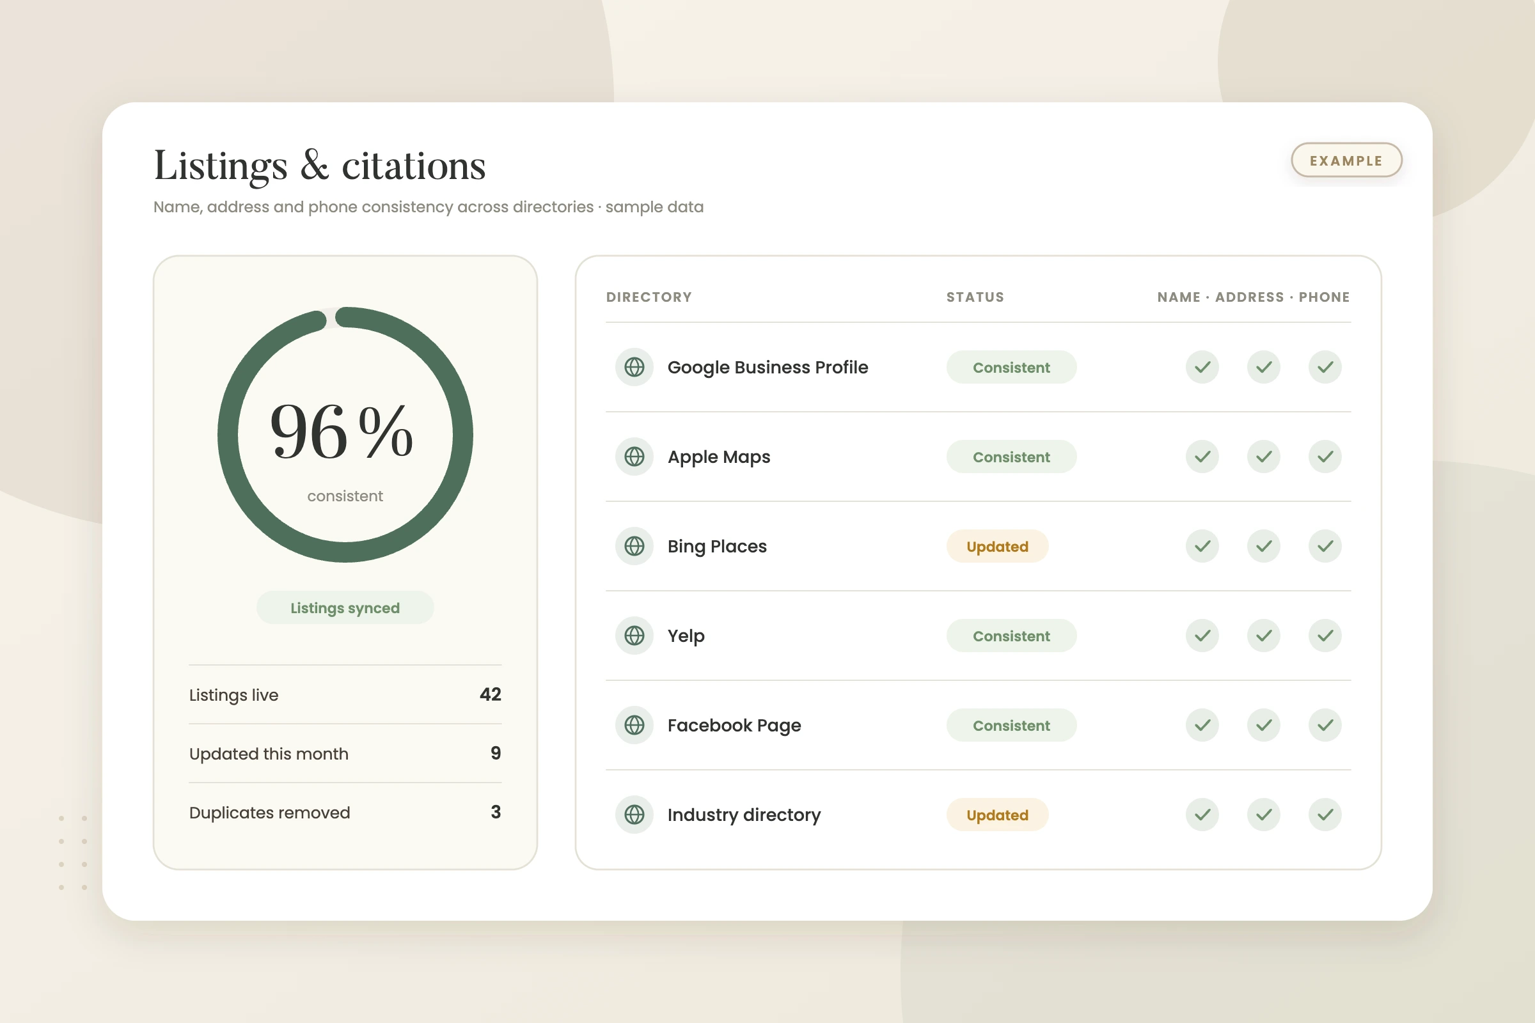
Task: Click the Phone checkmark in the Apple Maps row
Action: 1325,457
